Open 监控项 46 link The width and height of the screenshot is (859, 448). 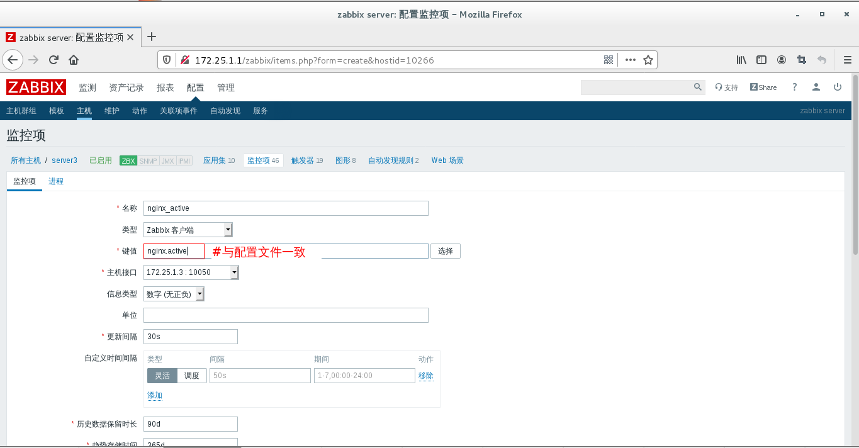point(263,160)
